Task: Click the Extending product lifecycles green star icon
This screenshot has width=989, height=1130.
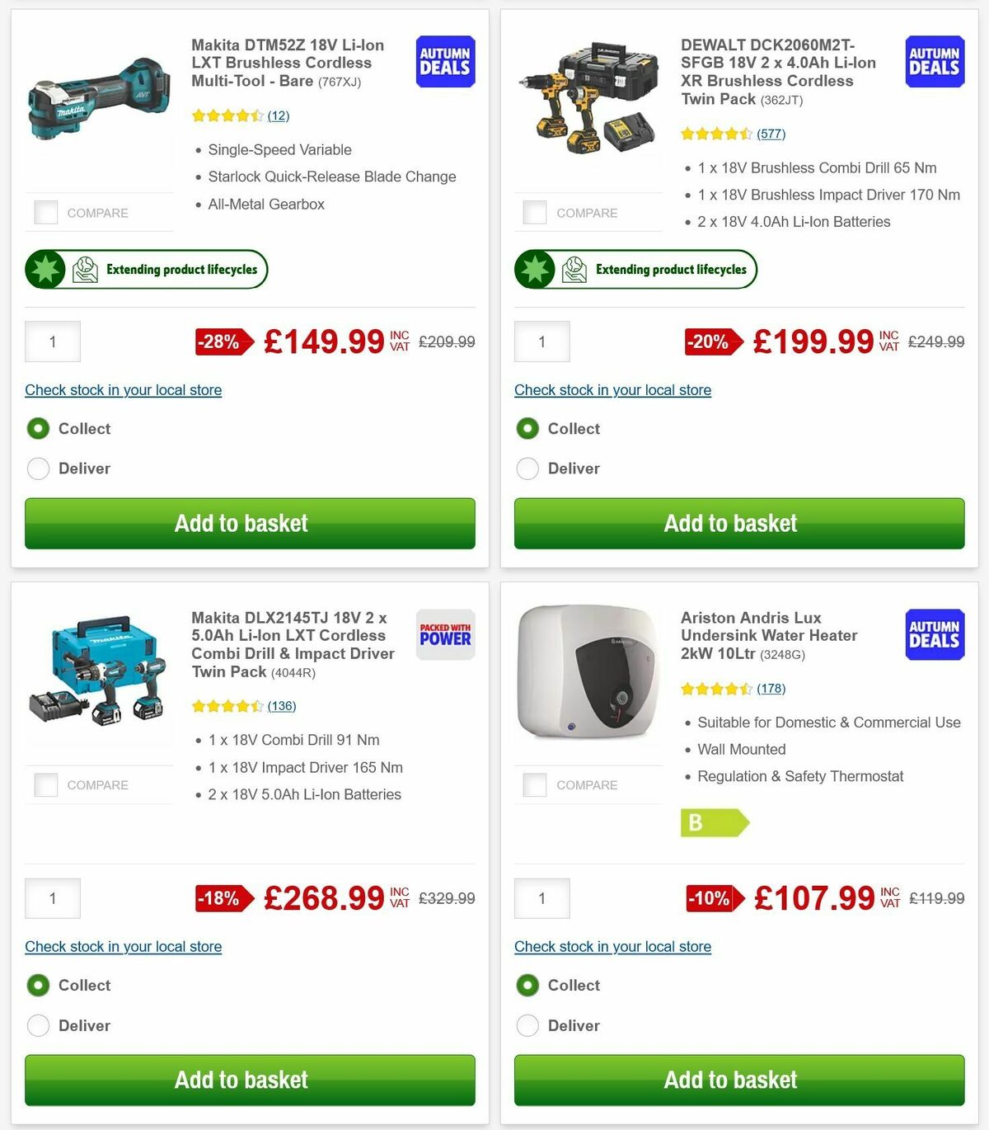Action: coord(46,269)
